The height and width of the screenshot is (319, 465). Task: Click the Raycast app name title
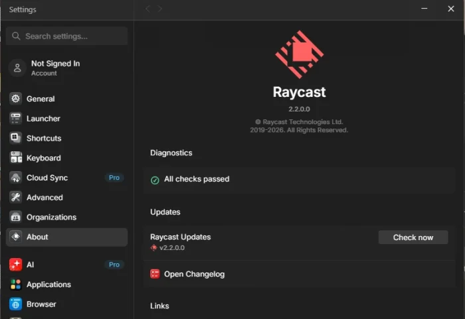point(299,92)
